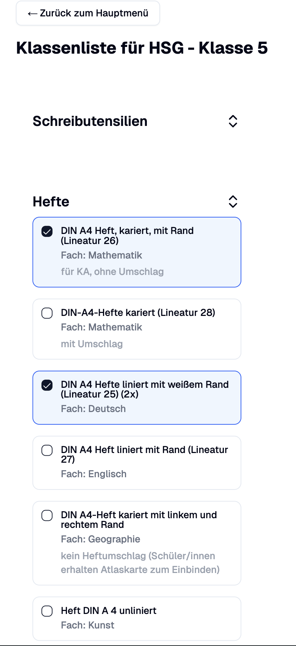Select the mit Umschlag Mathematik card
Viewport: 296px width, 646px height.
[x=137, y=329]
